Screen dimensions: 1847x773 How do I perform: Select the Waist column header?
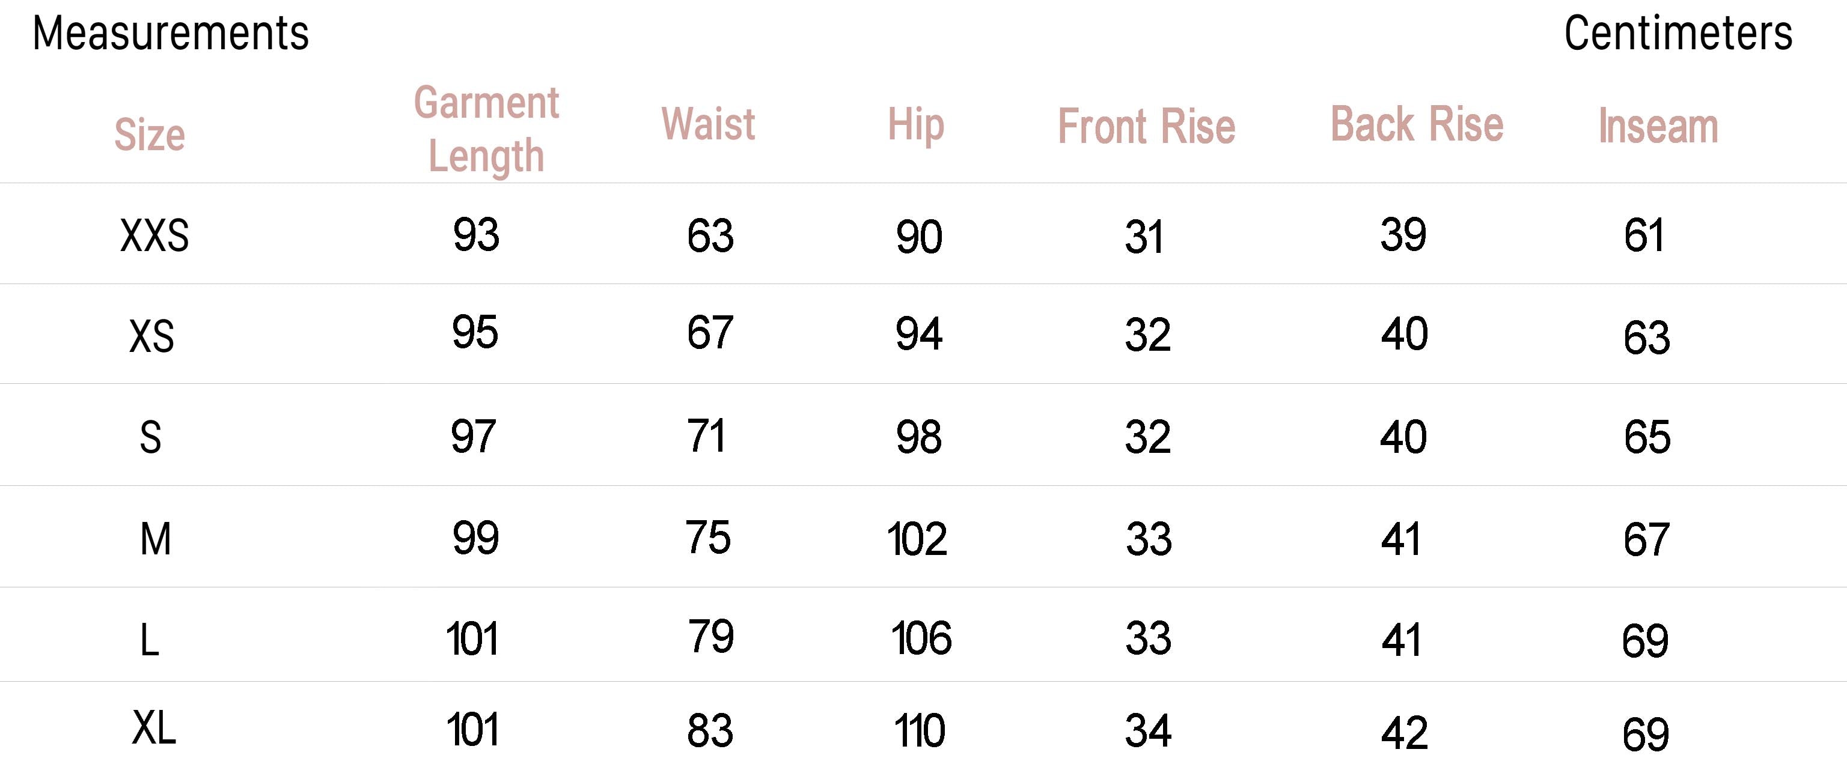pyautogui.click(x=707, y=125)
